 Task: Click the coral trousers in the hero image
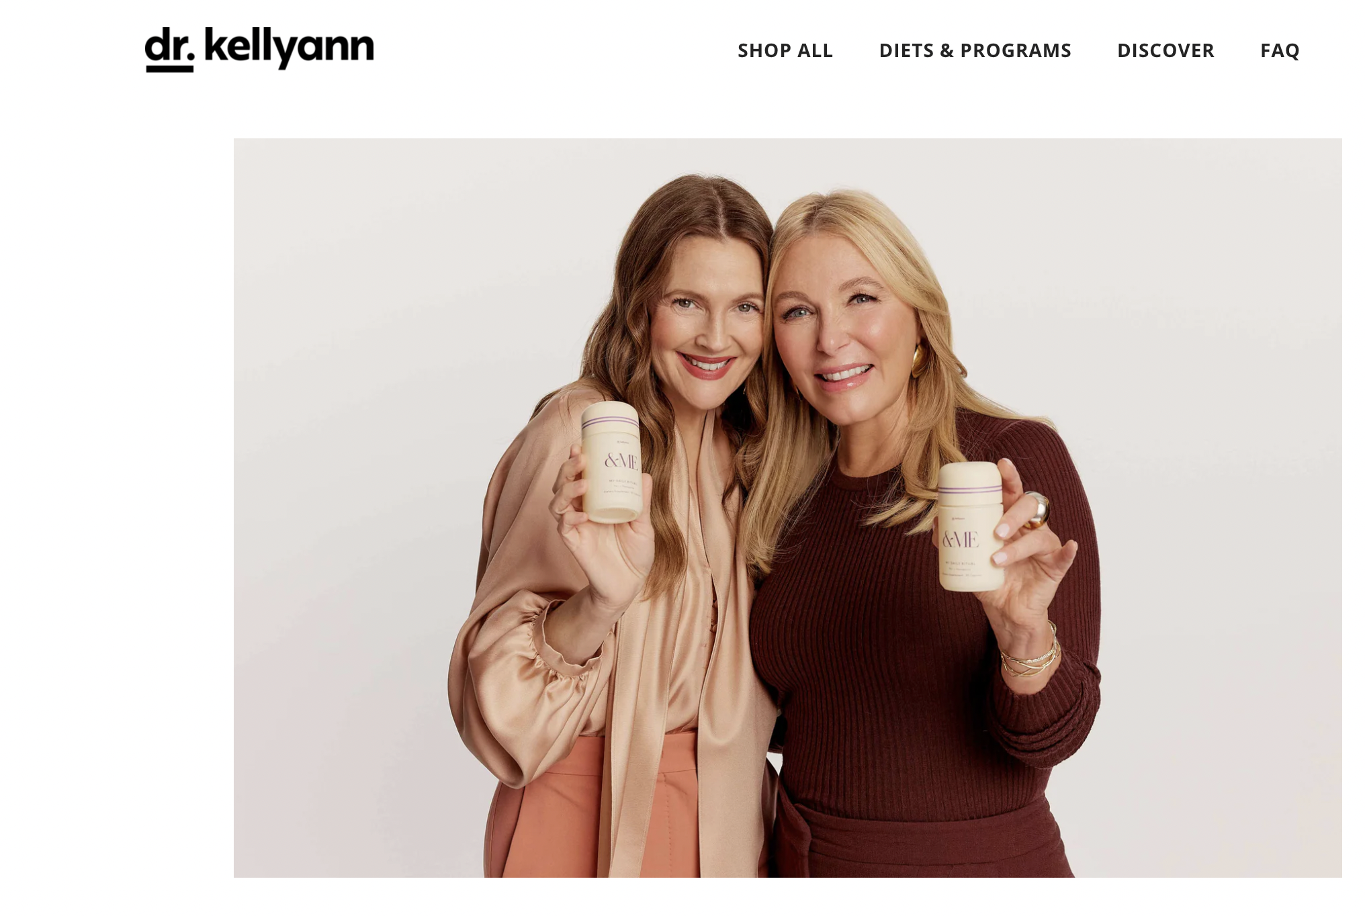coord(591,806)
